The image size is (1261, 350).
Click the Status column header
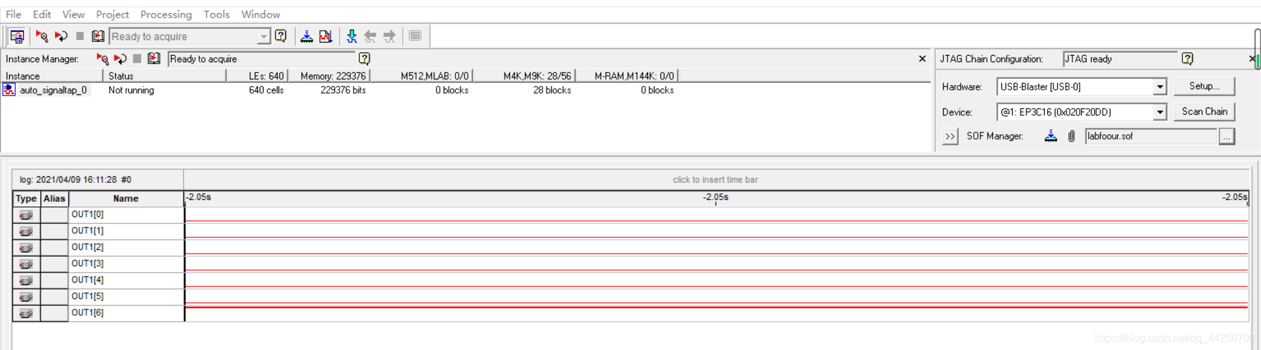(x=164, y=76)
